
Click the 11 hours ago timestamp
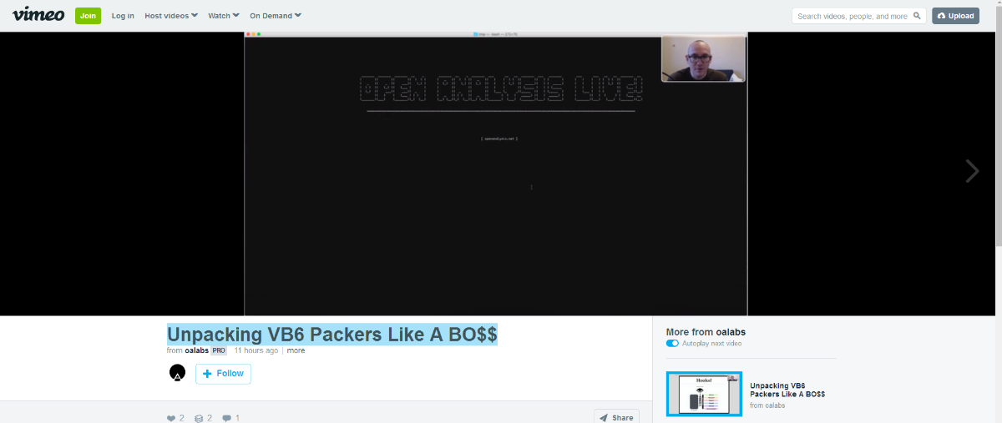pos(256,350)
